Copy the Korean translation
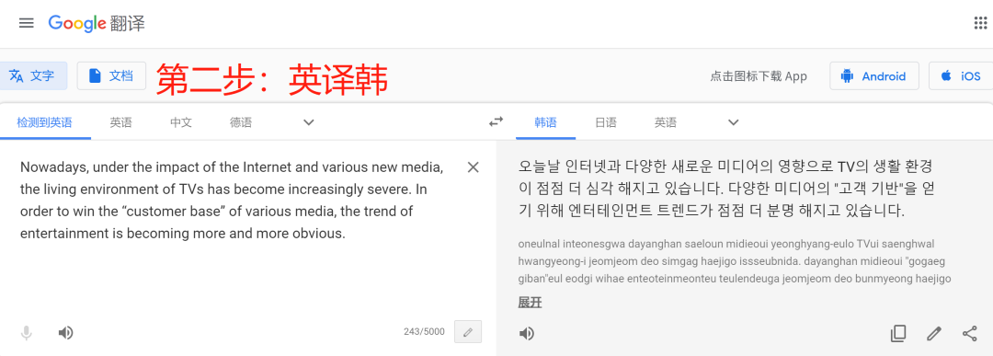Image resolution: width=993 pixels, height=356 pixels. (x=898, y=333)
